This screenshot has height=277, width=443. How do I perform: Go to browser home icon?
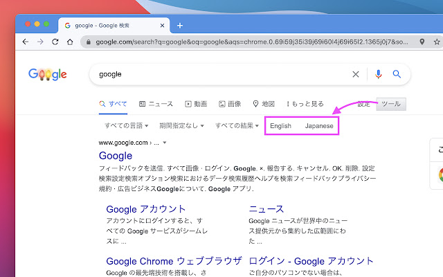[x=70, y=42]
